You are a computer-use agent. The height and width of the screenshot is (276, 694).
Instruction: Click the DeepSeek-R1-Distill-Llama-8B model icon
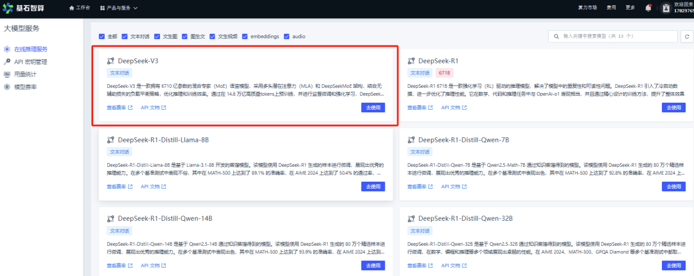click(x=111, y=140)
